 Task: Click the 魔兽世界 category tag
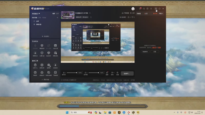point(82,17)
